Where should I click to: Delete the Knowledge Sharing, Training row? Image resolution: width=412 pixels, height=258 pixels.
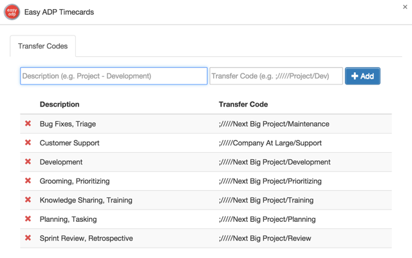[x=28, y=200]
